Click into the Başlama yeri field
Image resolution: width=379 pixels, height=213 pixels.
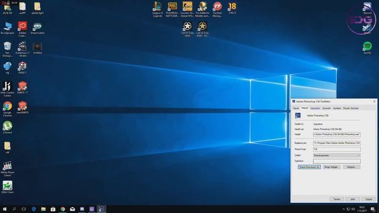point(337,143)
